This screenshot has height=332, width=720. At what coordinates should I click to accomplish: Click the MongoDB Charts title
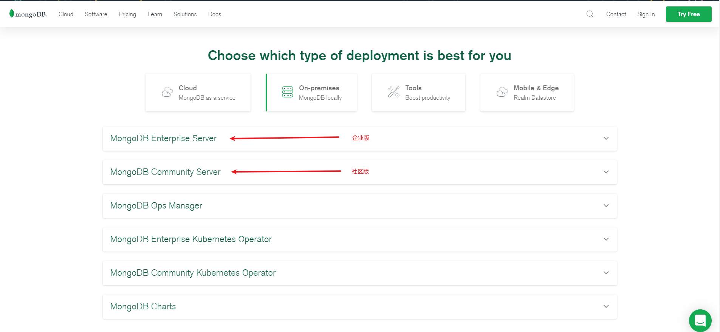143,306
